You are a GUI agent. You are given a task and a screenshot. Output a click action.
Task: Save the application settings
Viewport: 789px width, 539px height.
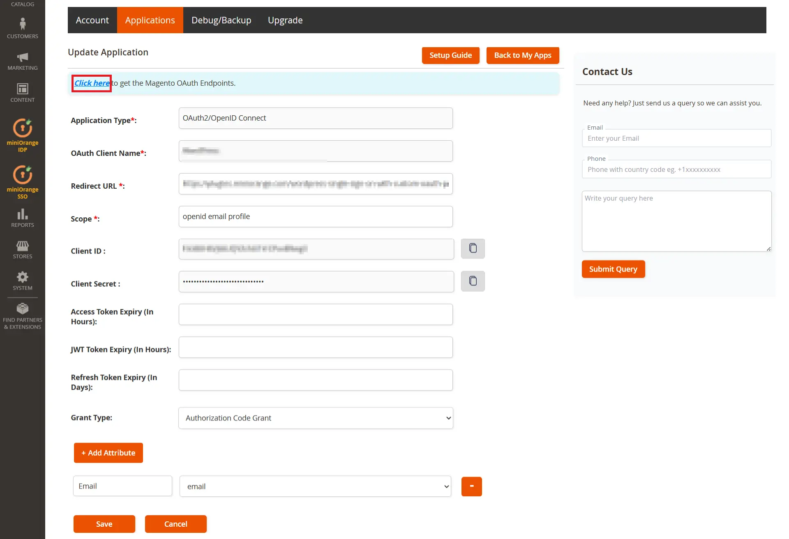click(x=104, y=524)
